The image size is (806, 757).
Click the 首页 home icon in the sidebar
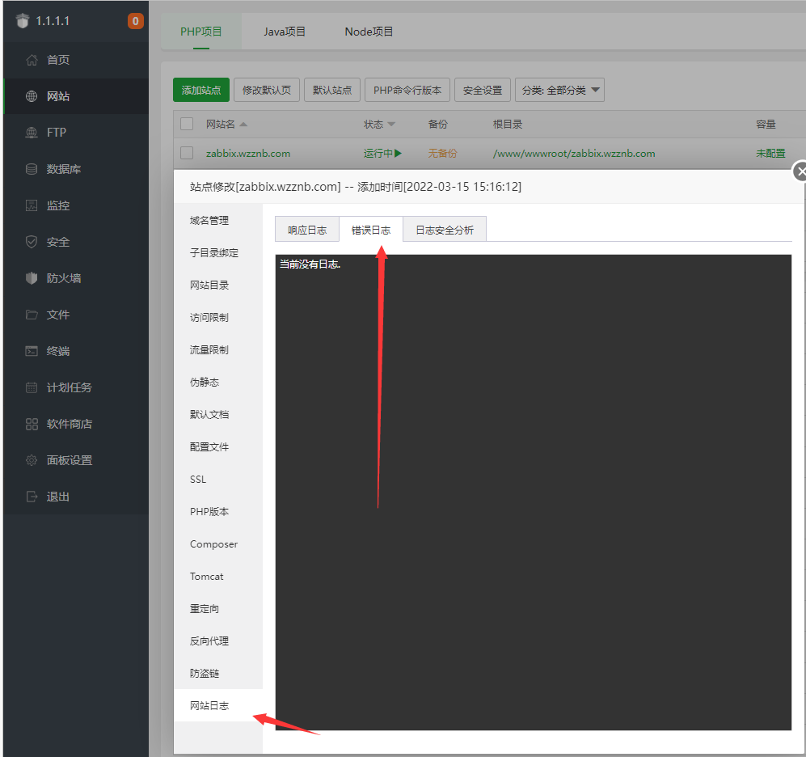click(x=32, y=60)
